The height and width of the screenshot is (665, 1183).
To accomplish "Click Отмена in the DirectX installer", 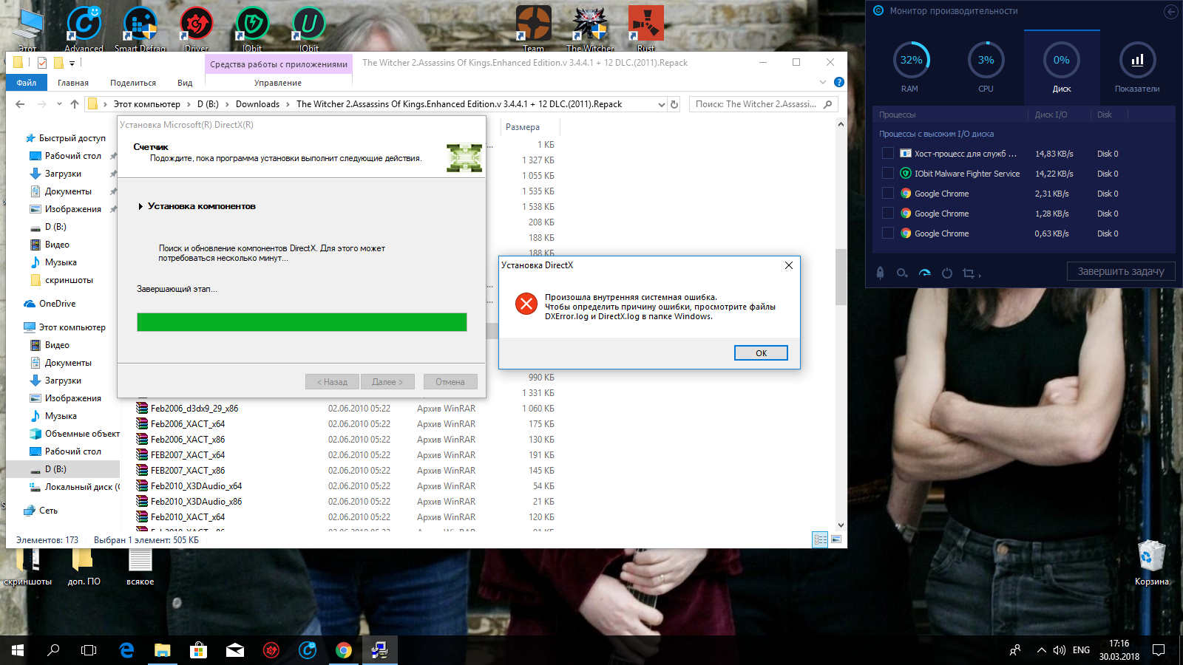I will [450, 382].
